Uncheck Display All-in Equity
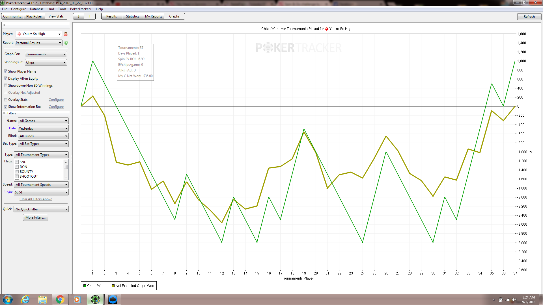This screenshot has height=305, width=543. pyautogui.click(x=5, y=79)
